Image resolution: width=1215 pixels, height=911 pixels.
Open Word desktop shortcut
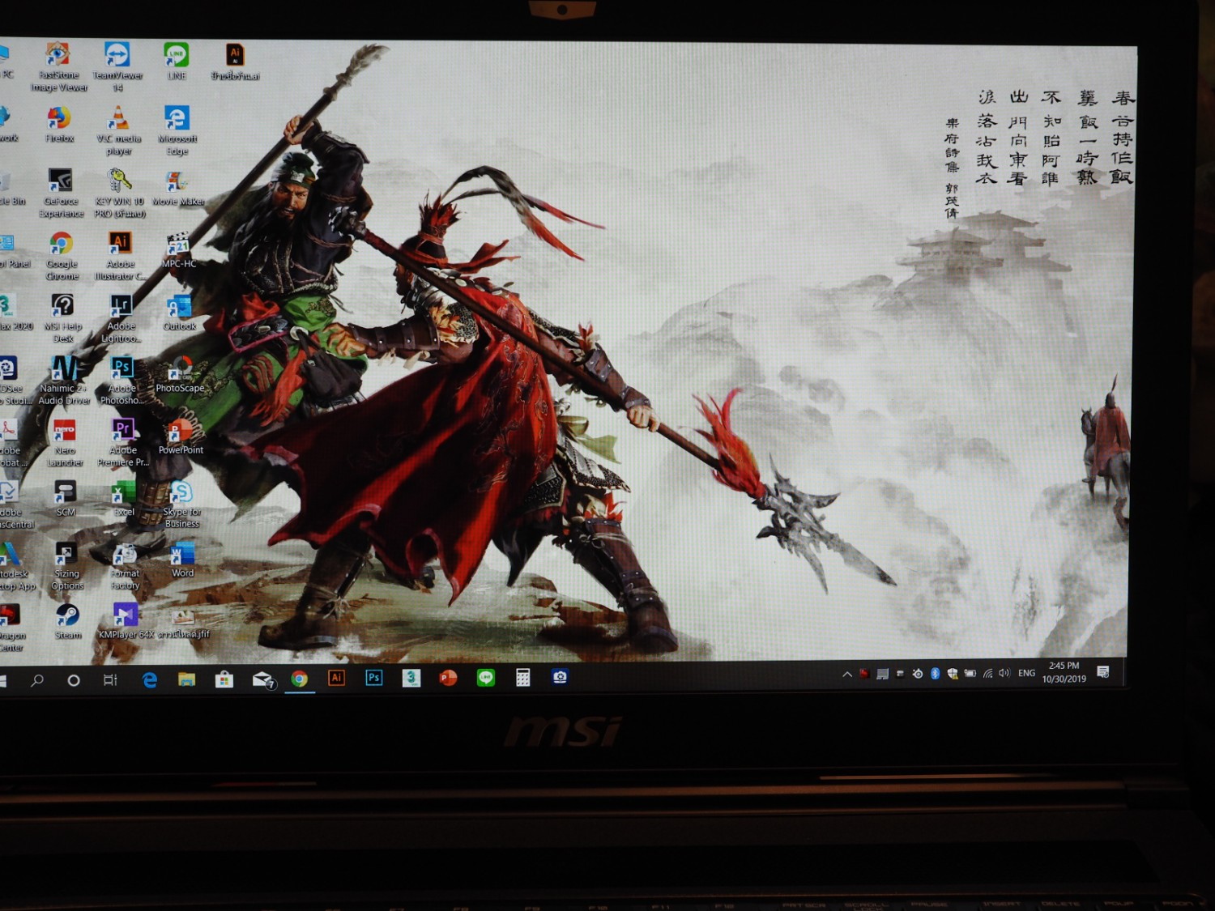tap(182, 560)
